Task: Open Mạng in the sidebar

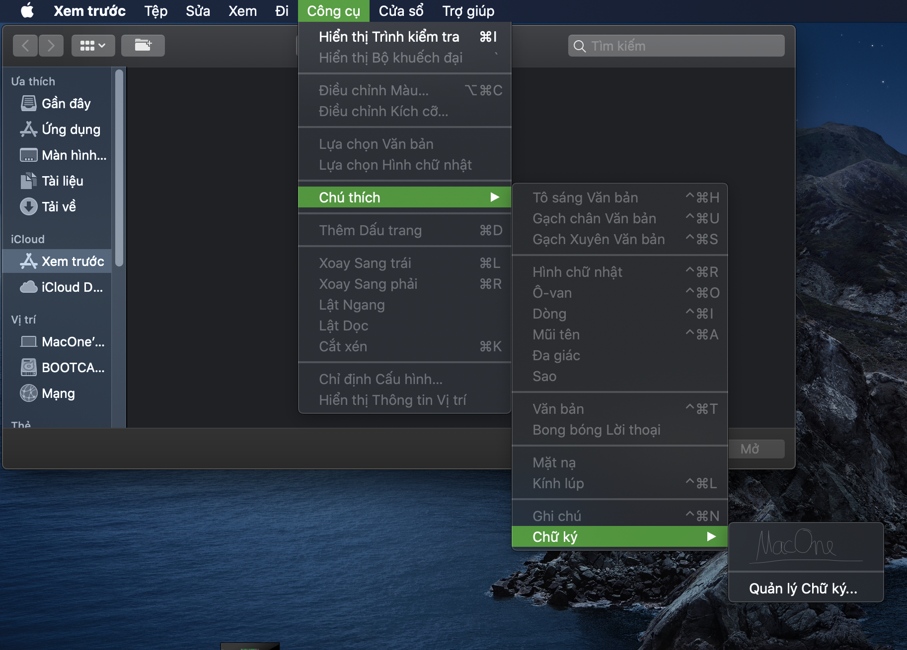Action: [57, 393]
